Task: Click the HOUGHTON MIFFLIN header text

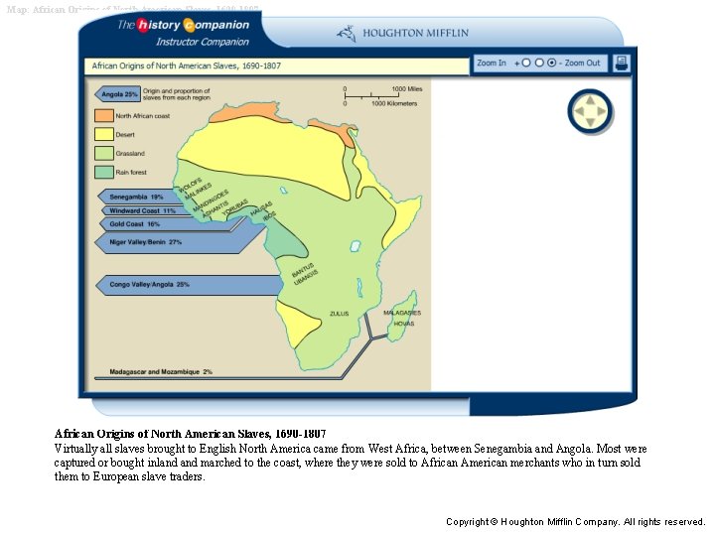Action: pos(415,34)
